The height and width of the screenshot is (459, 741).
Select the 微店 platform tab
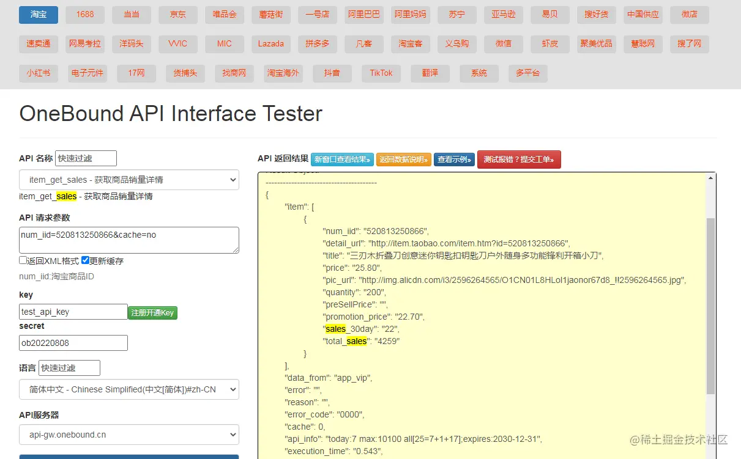[690, 15]
